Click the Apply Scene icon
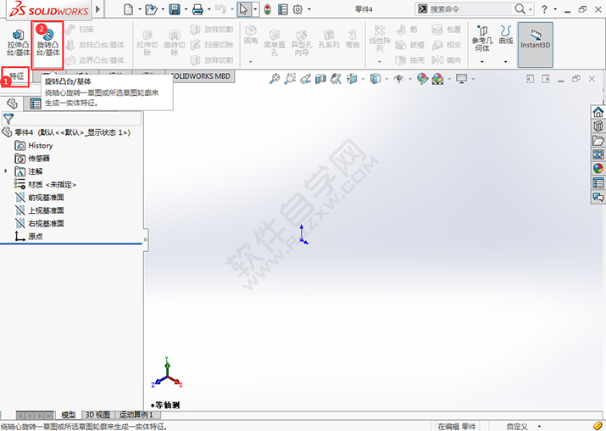The height and width of the screenshot is (431, 606). pyautogui.click(x=437, y=79)
